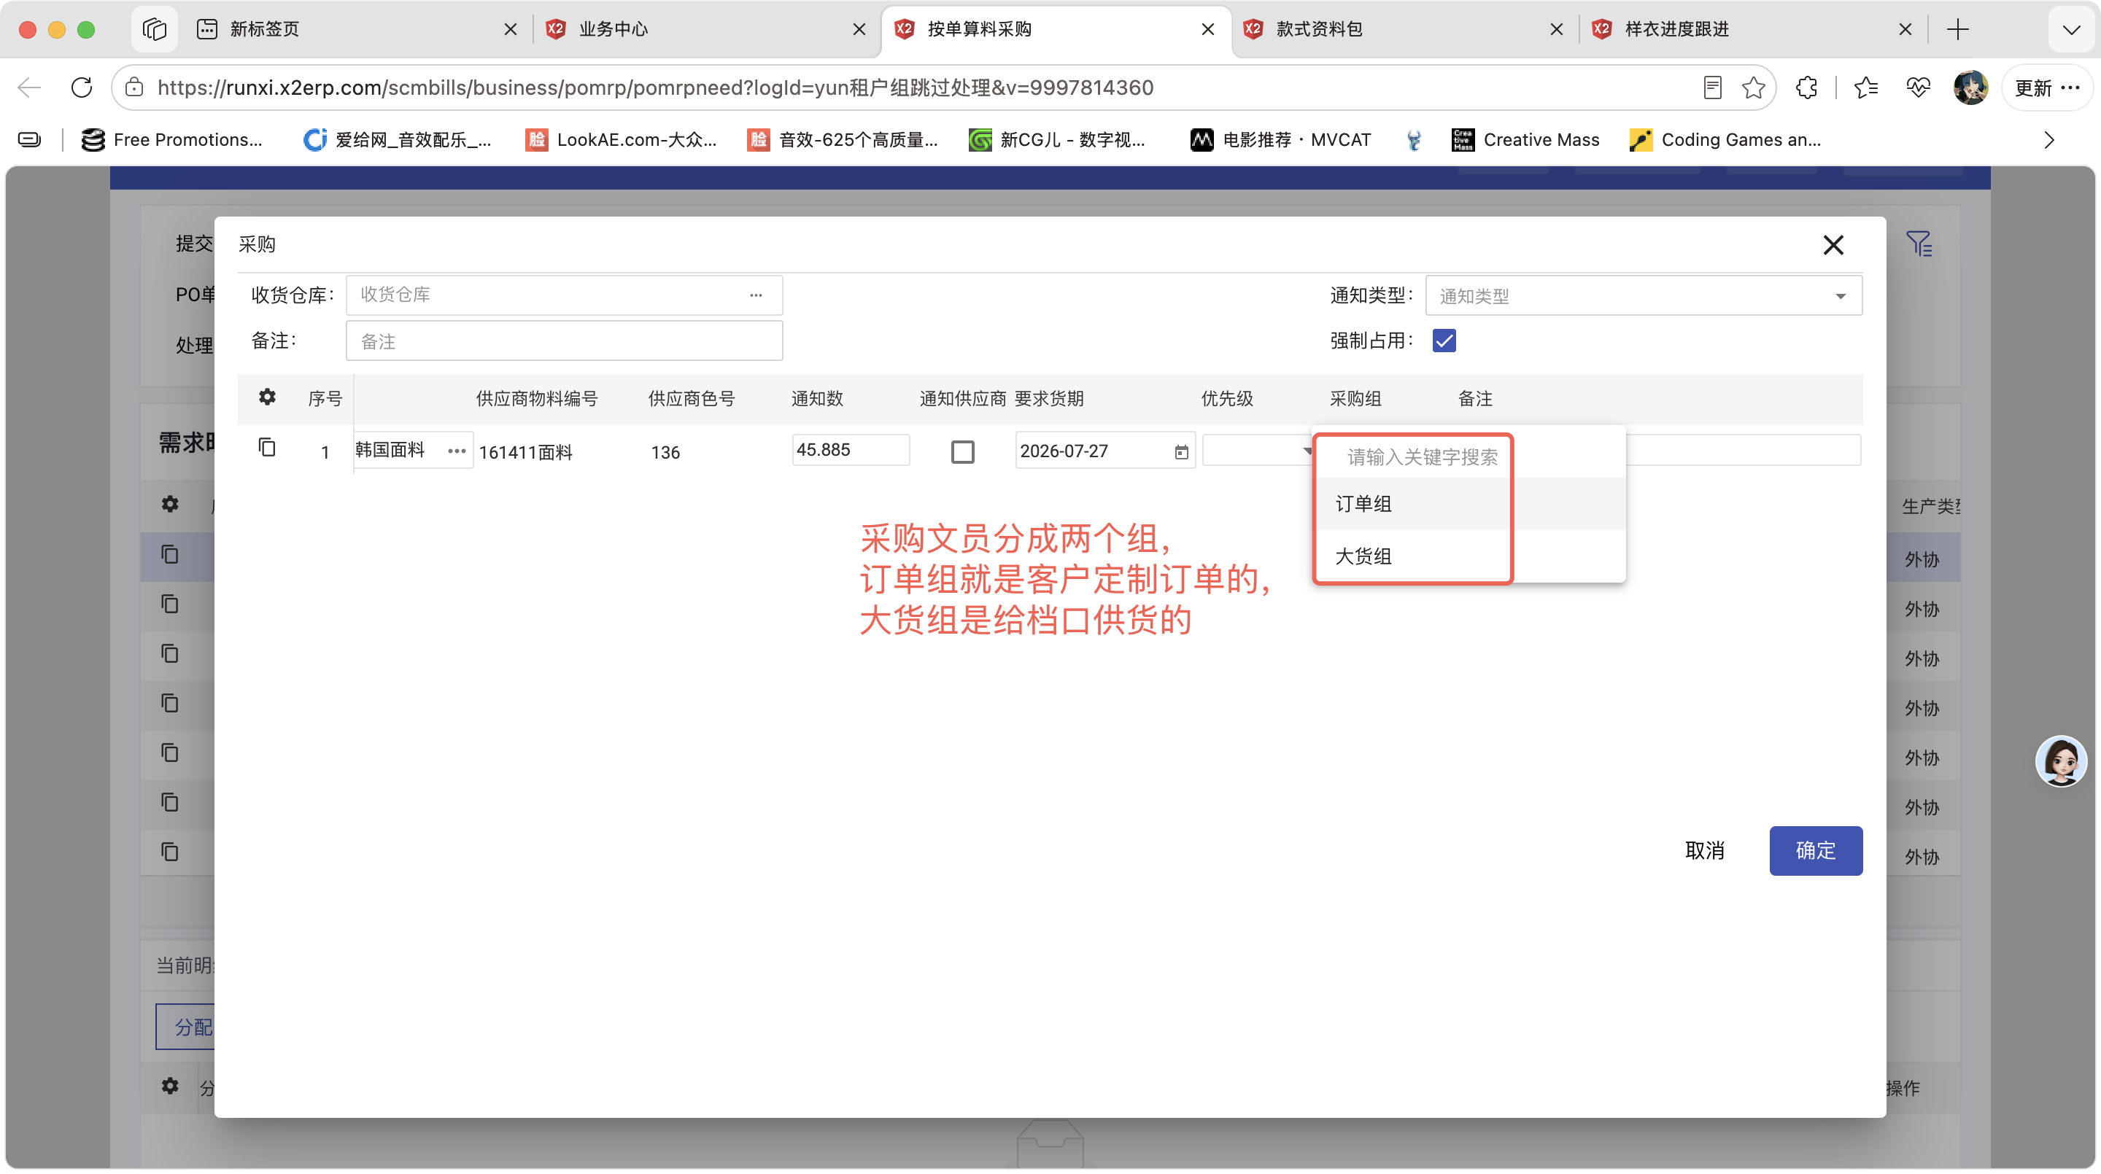Check the 通知供应商 checkbox in row 1
Viewport: 2101px width, 1174px height.
click(x=962, y=451)
